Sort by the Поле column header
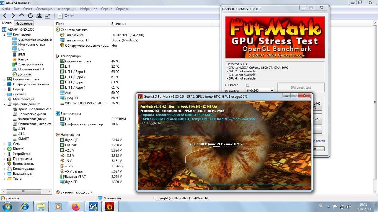The image size is (378, 212). pos(82,24)
